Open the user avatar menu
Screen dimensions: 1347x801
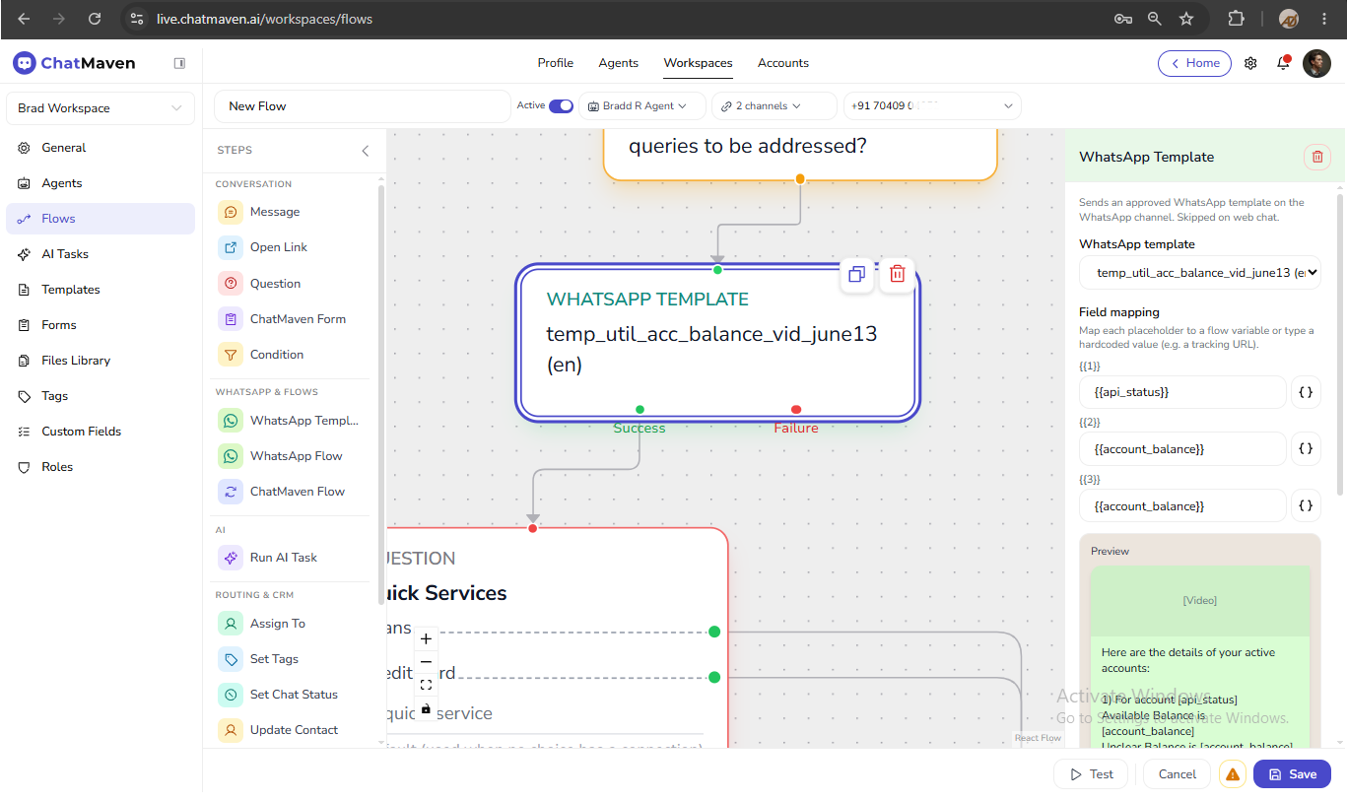tap(1316, 63)
